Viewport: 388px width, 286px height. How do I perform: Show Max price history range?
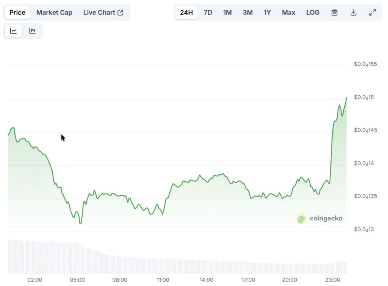point(288,13)
